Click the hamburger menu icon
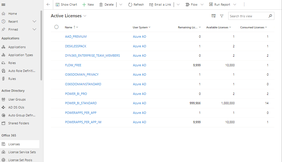The width and height of the screenshot is (282, 162). [3, 5]
